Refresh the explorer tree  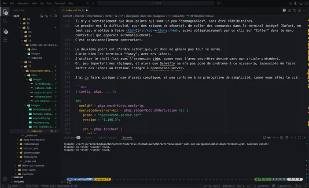tap(51, 16)
